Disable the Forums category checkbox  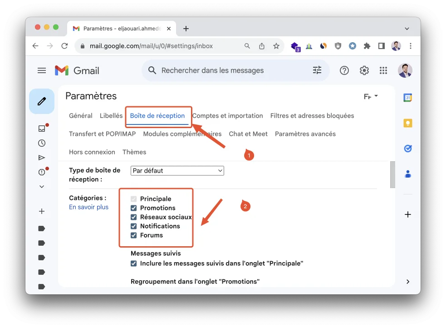click(133, 235)
